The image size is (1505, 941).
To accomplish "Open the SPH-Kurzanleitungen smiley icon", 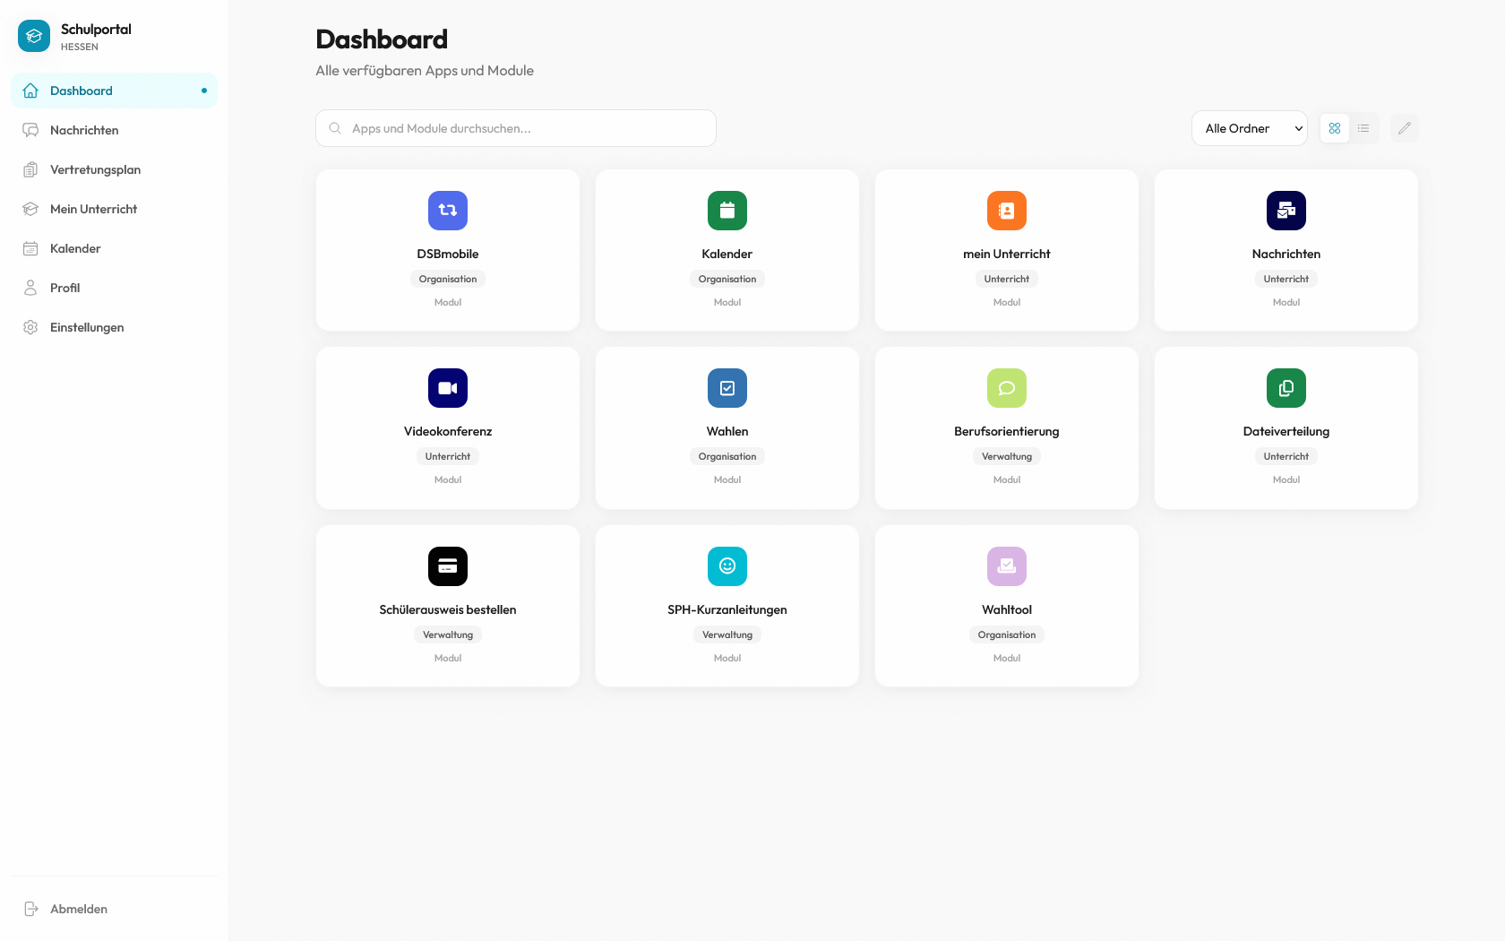I will pos(727,566).
